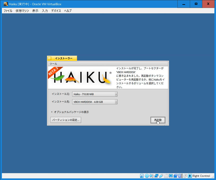This screenshot has width=216, height=180.
Task: Open the ツール menu in Installer
Action: (x=53, y=64)
